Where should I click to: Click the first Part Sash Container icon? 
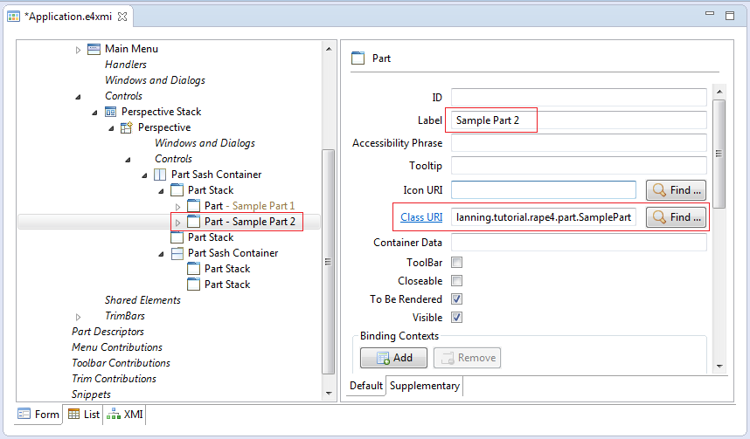pos(160,175)
